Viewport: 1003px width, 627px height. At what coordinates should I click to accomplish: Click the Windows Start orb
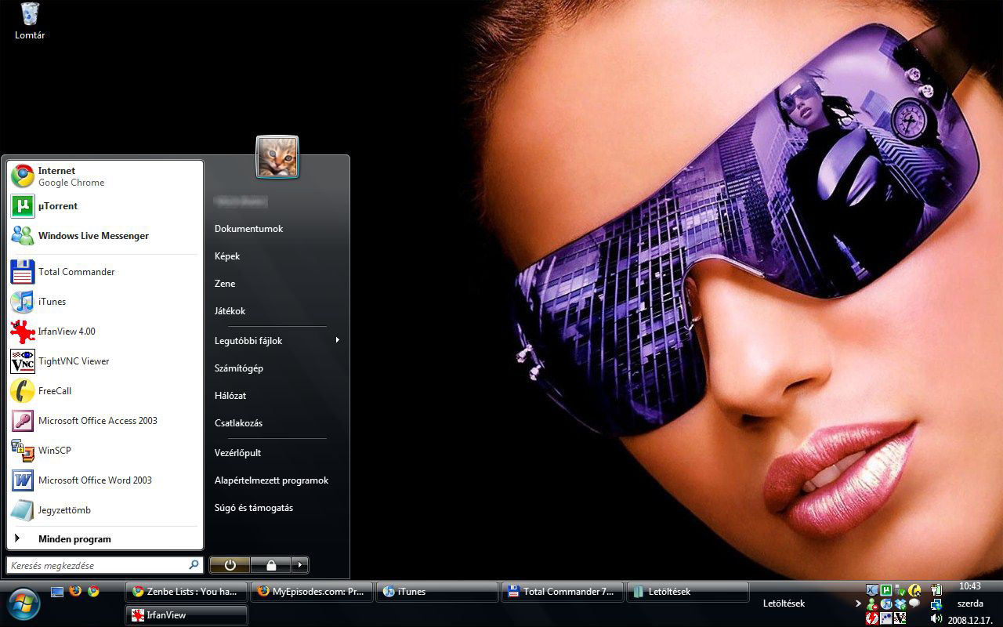point(23,603)
